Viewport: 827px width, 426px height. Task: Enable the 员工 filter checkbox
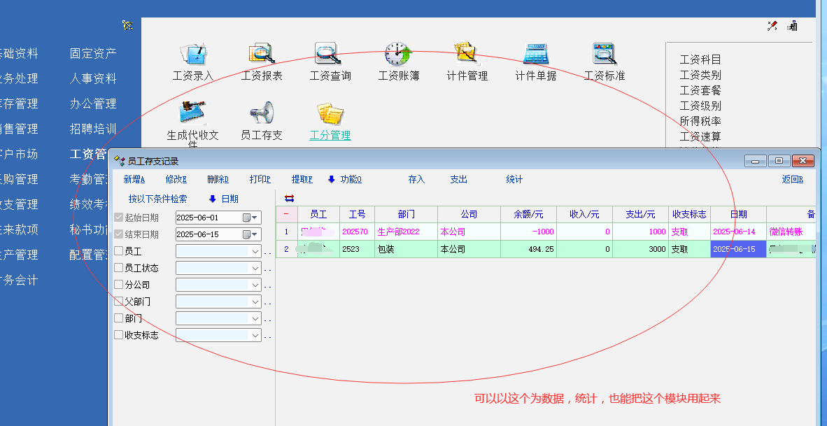tap(119, 251)
